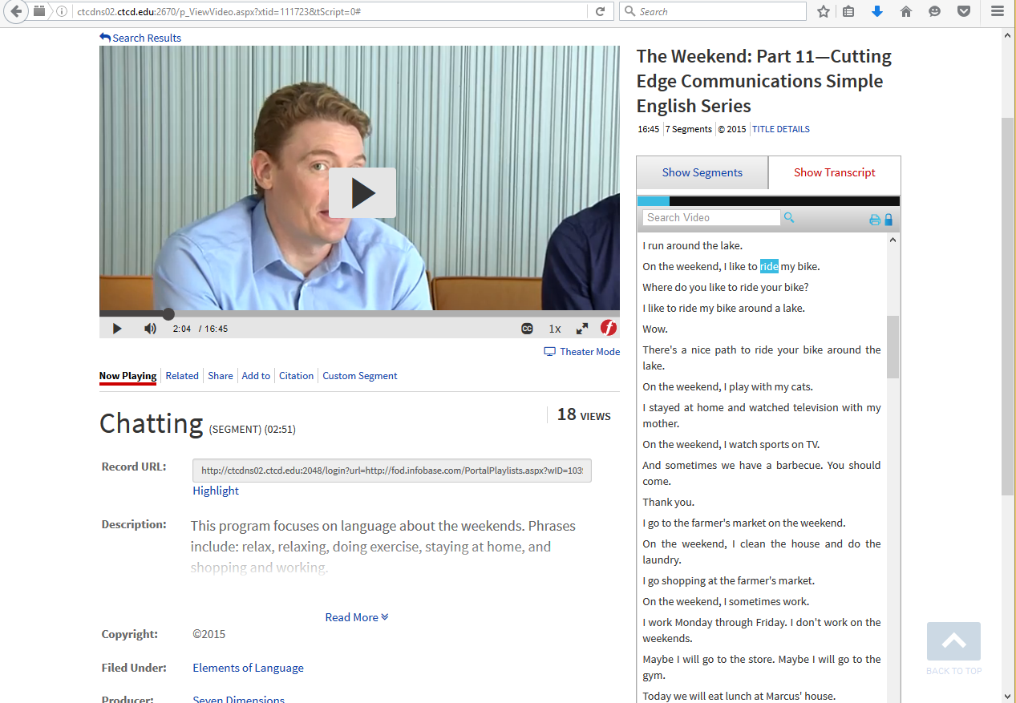Click the site information icon in address bar
1016x703 pixels.
pos(61,11)
